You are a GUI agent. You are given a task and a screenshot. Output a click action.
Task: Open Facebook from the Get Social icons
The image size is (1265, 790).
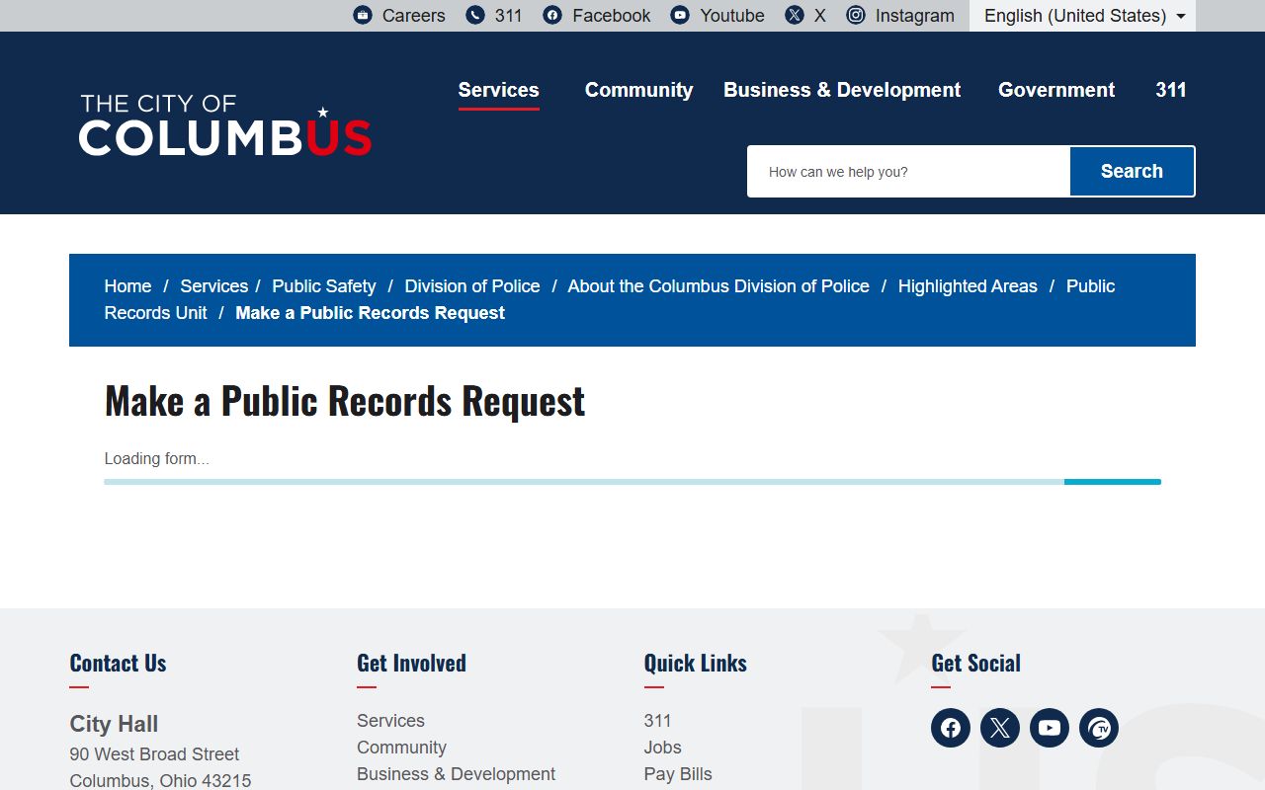click(951, 728)
